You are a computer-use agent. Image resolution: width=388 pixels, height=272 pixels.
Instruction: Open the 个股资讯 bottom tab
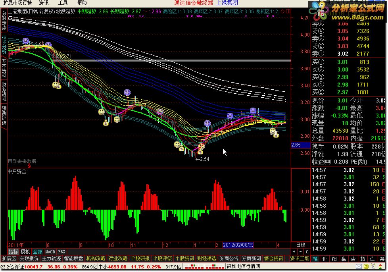(184, 258)
